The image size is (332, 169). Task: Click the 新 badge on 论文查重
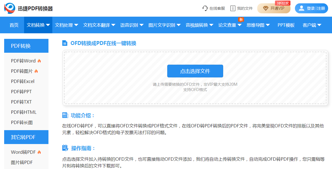pos(241,19)
